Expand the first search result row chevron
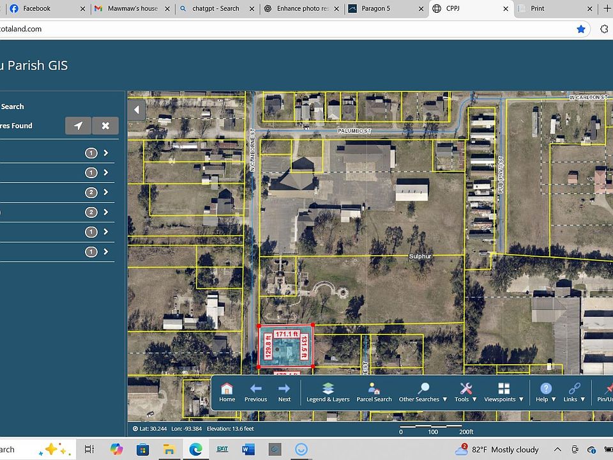The width and height of the screenshot is (613, 460). pos(105,153)
